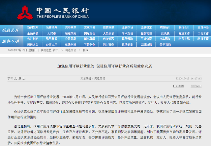
Task: Set font size to 大
Action: (x=16, y=78)
